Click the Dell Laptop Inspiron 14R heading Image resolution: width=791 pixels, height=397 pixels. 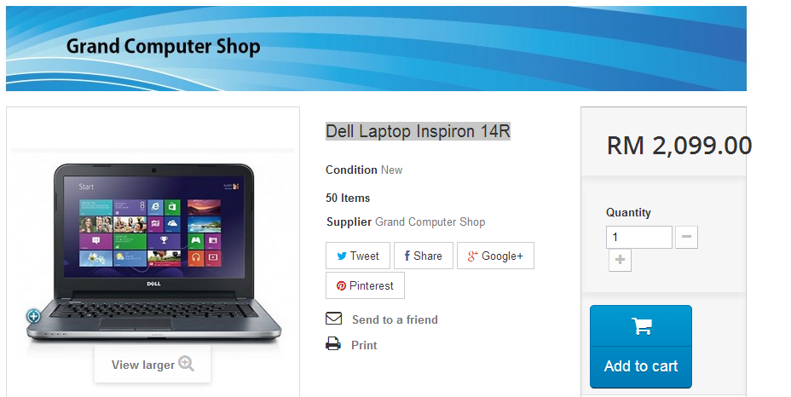coord(418,132)
